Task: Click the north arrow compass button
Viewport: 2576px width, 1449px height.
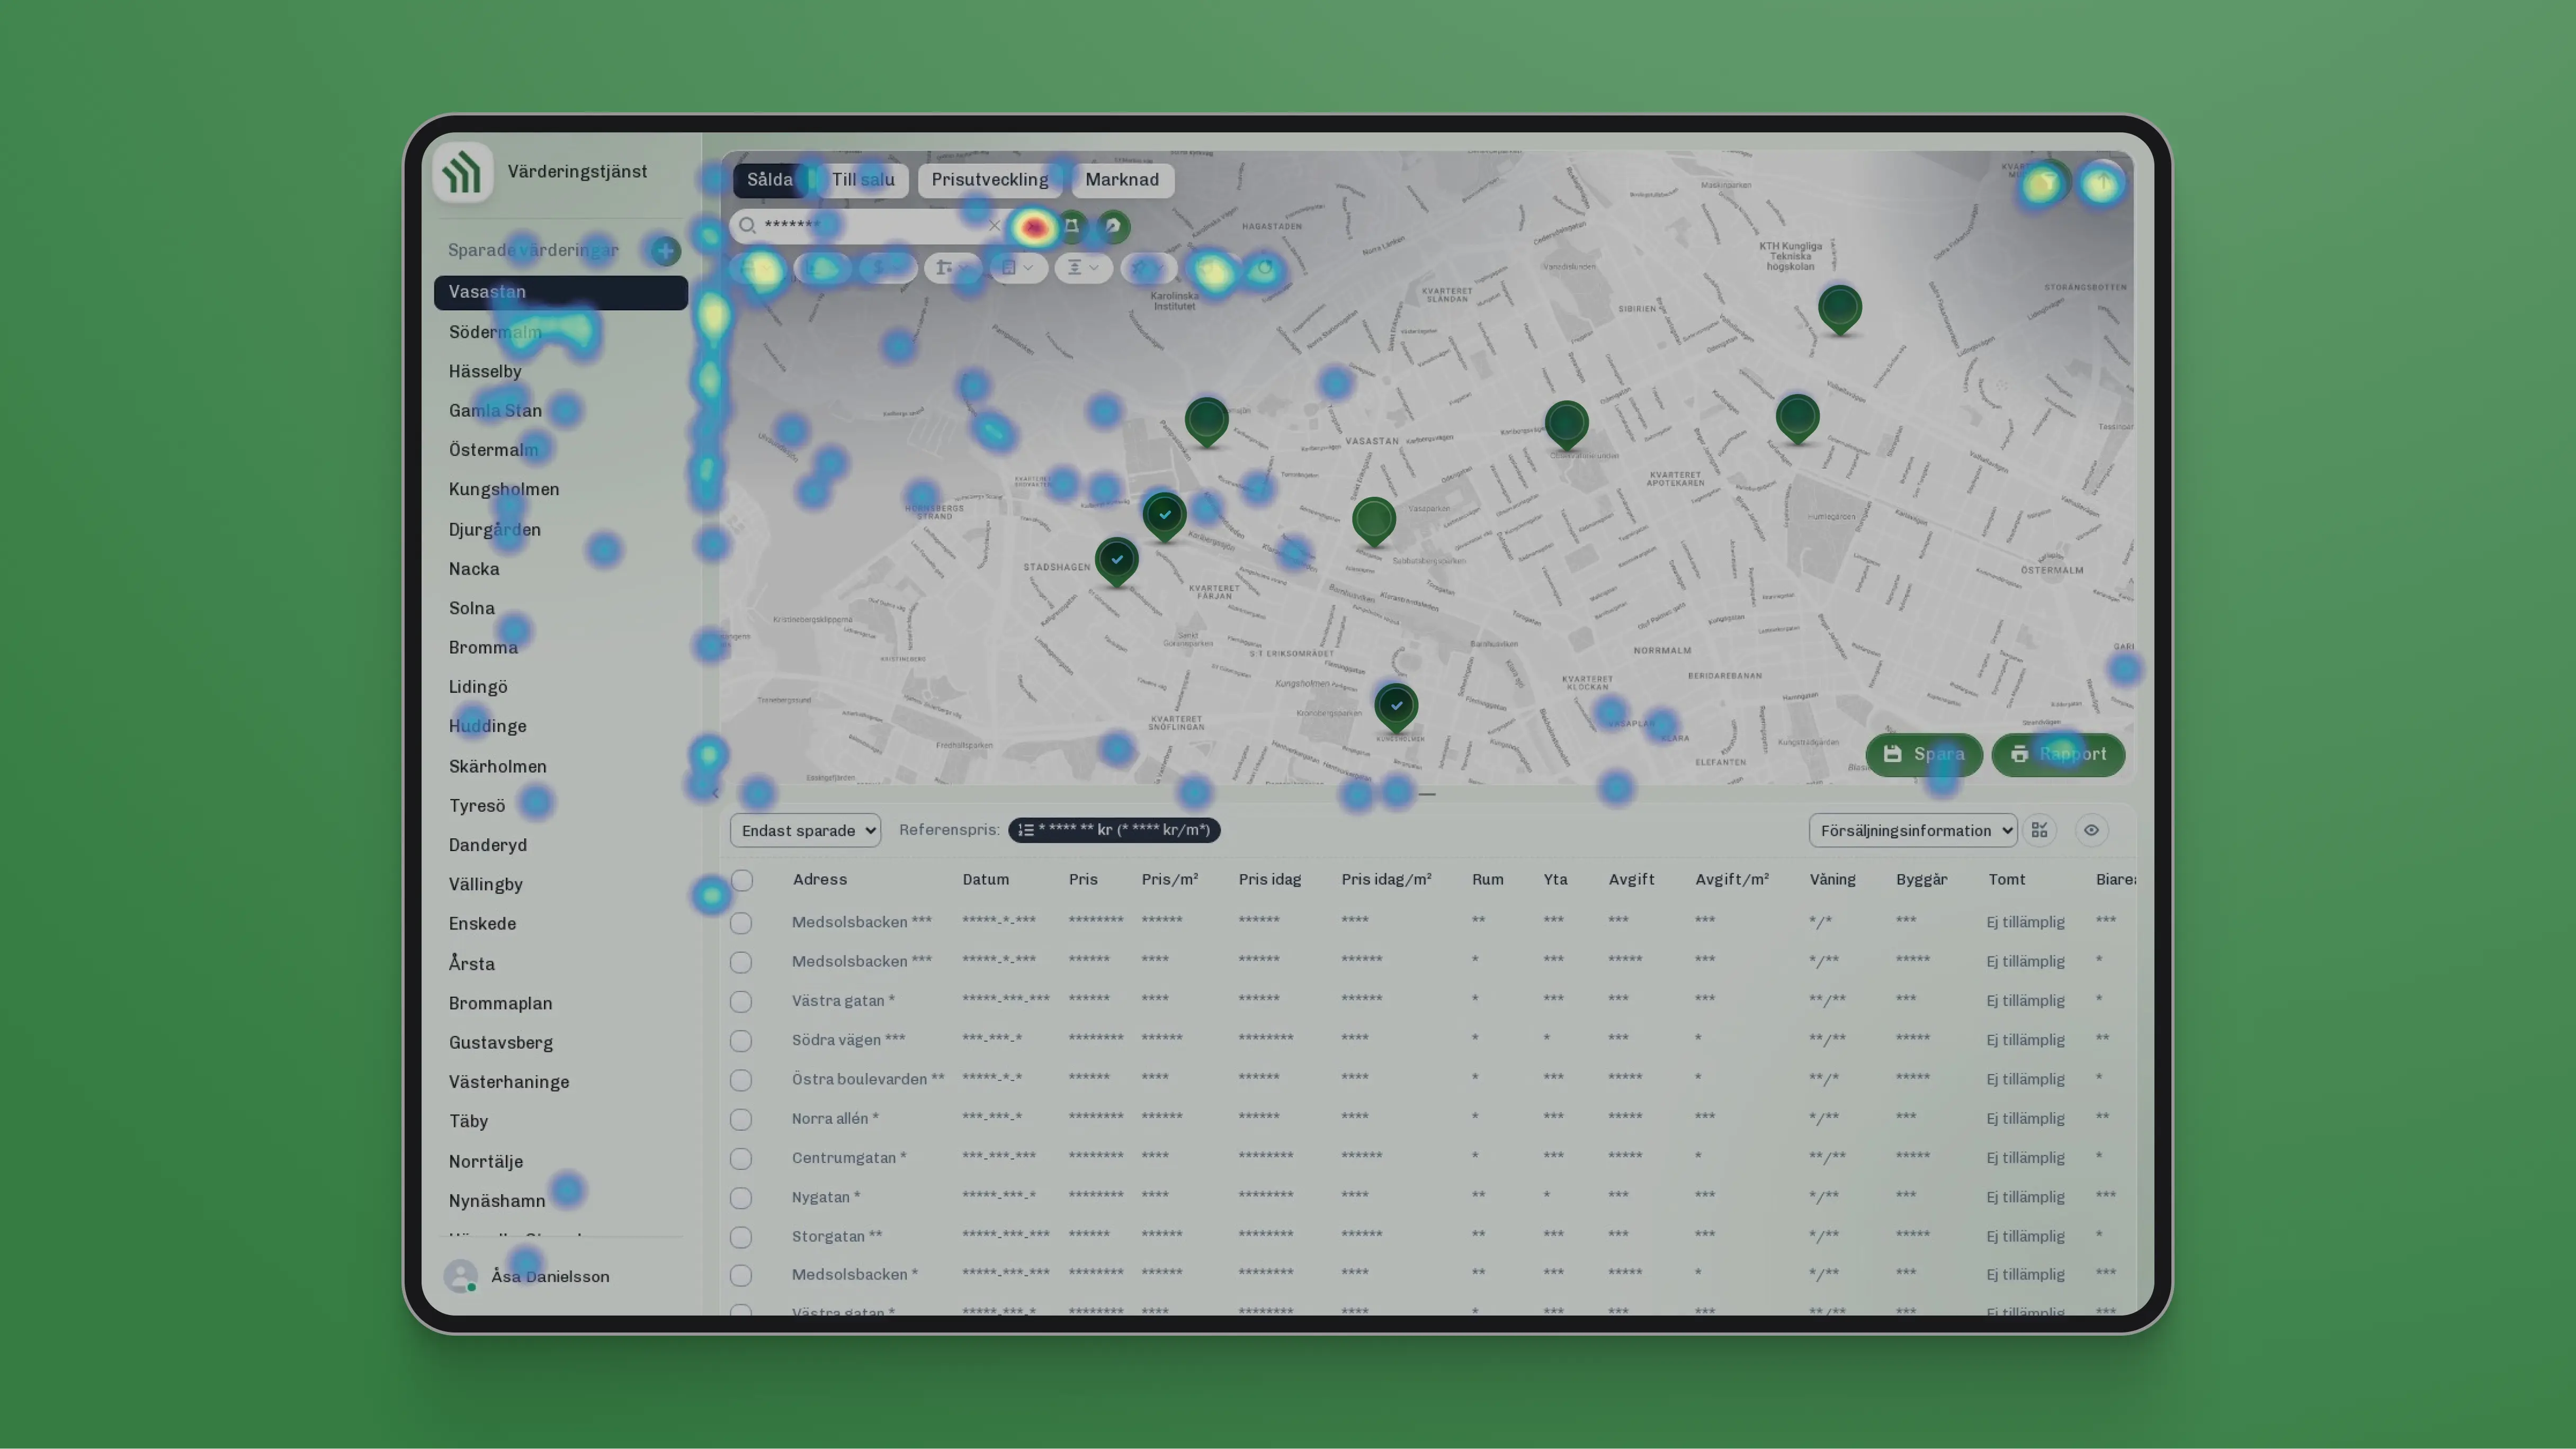Action: click(x=2102, y=183)
